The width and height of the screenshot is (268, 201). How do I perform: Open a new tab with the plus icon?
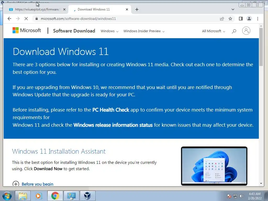(137, 9)
